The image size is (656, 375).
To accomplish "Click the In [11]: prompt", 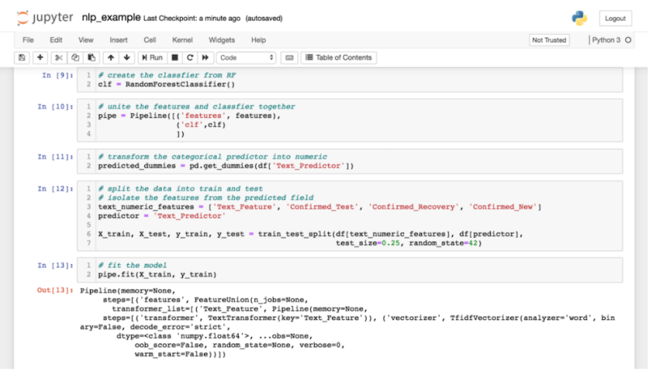I will tap(55, 157).
